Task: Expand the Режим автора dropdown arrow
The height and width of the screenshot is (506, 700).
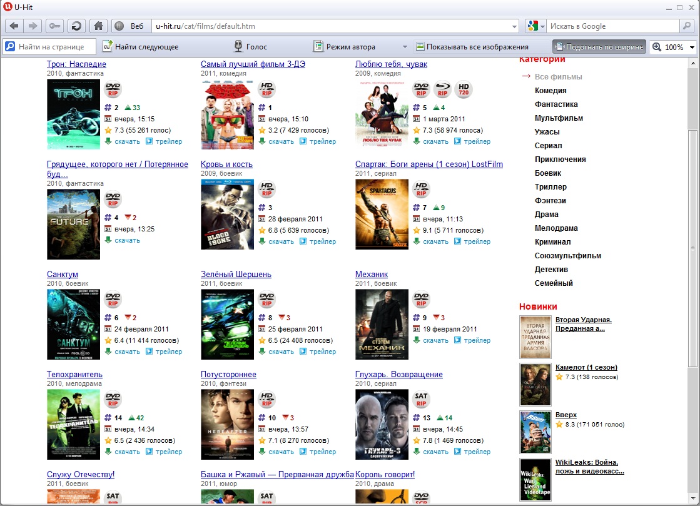Action: [x=405, y=46]
